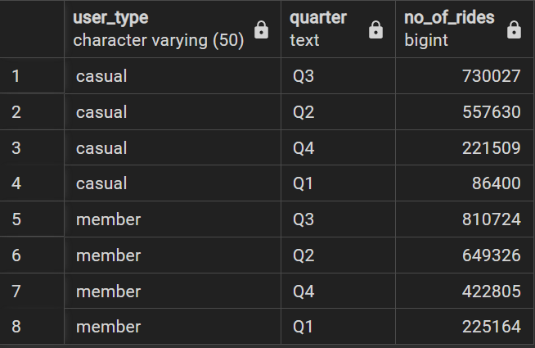Image resolution: width=535 pixels, height=348 pixels.
Task: Click the cell containing 730027
Action: point(465,76)
